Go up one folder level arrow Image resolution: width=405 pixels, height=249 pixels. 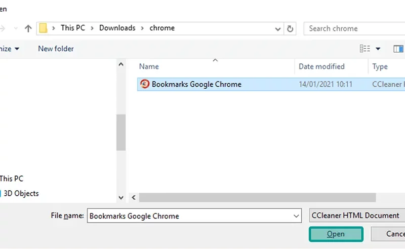pos(28,28)
